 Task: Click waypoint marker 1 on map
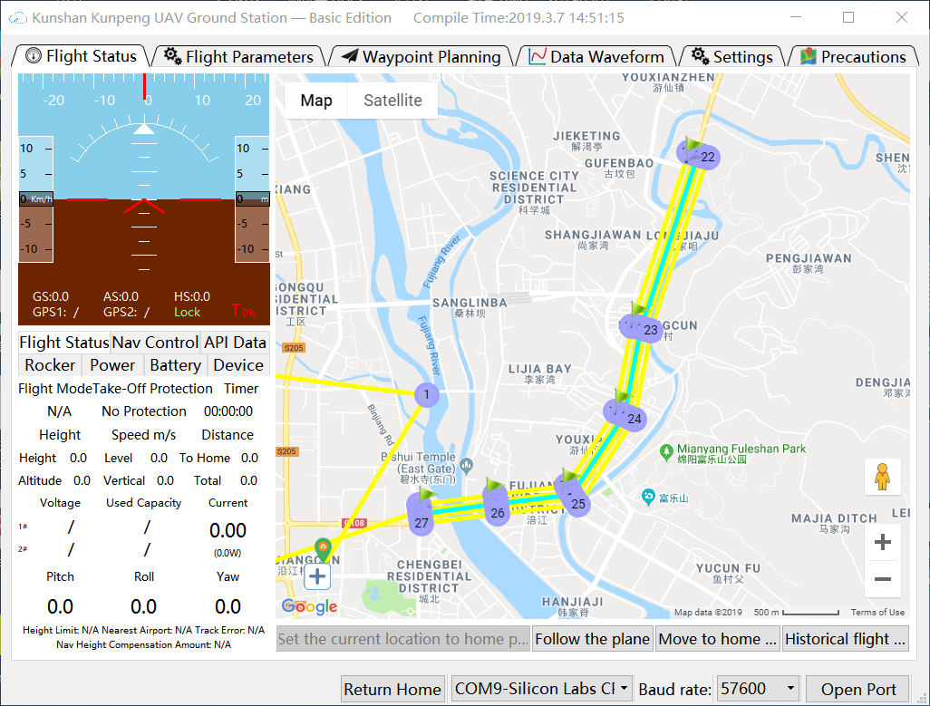click(x=426, y=394)
